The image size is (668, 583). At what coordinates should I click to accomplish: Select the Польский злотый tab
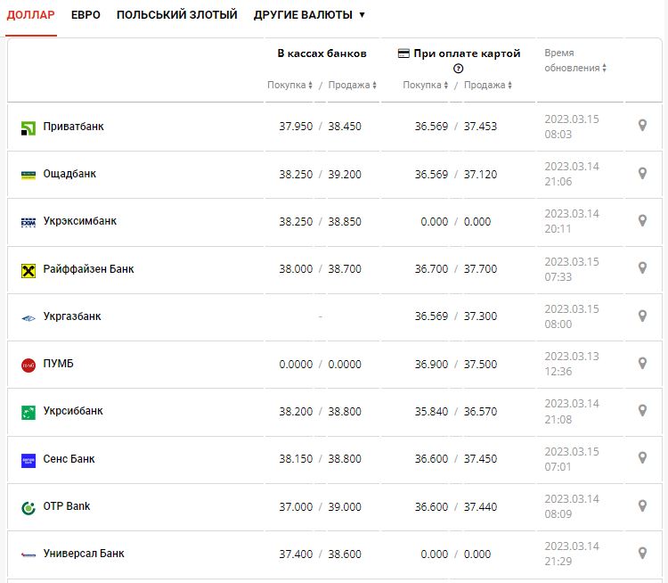tap(176, 15)
